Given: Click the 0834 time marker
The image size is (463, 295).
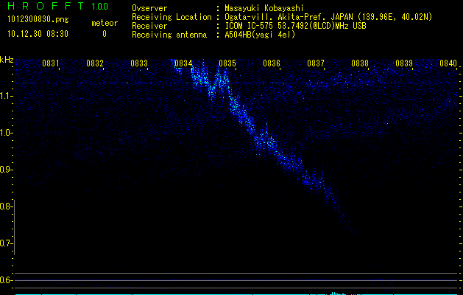Looking at the screenshot, I should pos(183,63).
